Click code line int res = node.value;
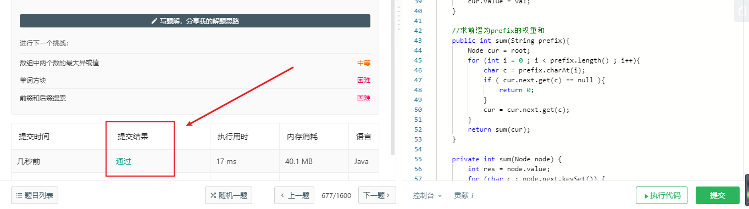 (x=509, y=169)
